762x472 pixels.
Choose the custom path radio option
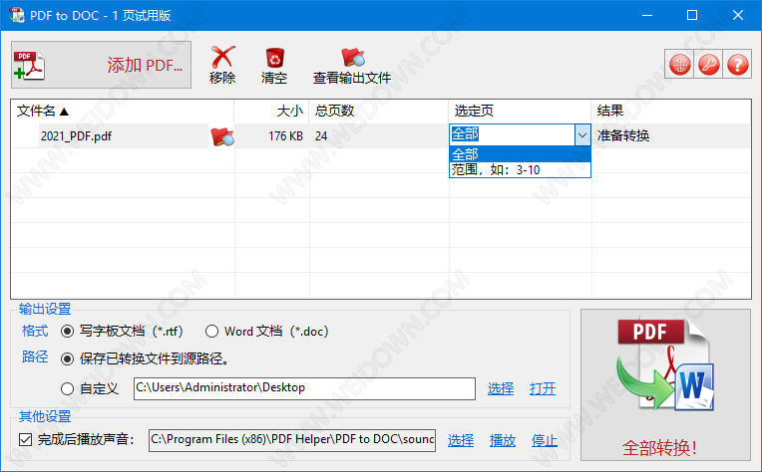(x=68, y=388)
